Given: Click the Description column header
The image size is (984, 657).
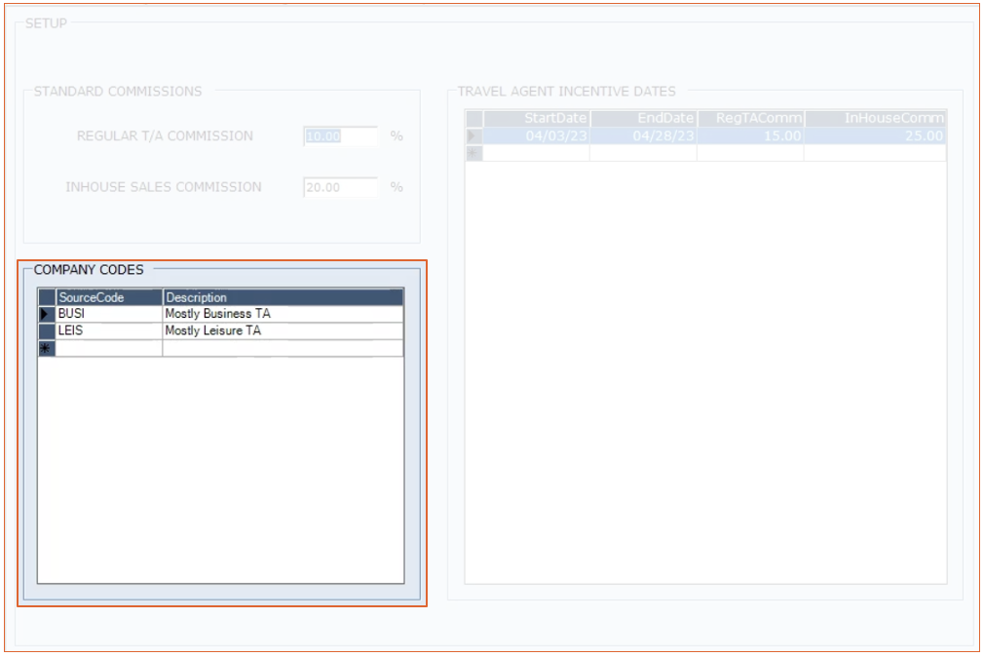Looking at the screenshot, I should pos(283,297).
